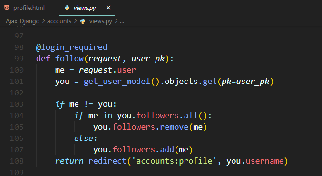
Task: Click line number 103 in the gutter
Action: pyautogui.click(x=17, y=104)
